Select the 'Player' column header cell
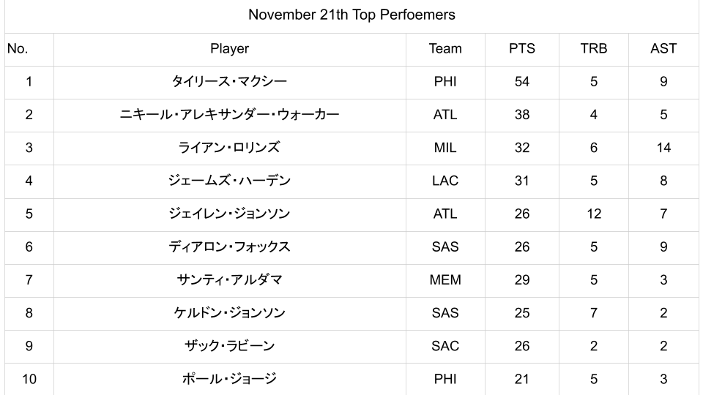Viewport: 703px width, 395px height. click(229, 49)
